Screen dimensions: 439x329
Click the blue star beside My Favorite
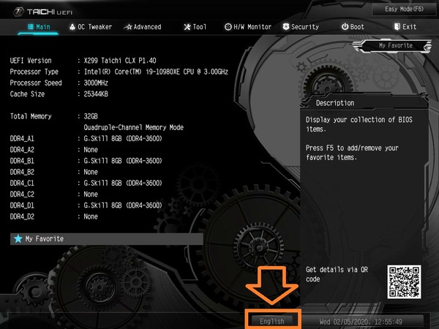(18, 238)
